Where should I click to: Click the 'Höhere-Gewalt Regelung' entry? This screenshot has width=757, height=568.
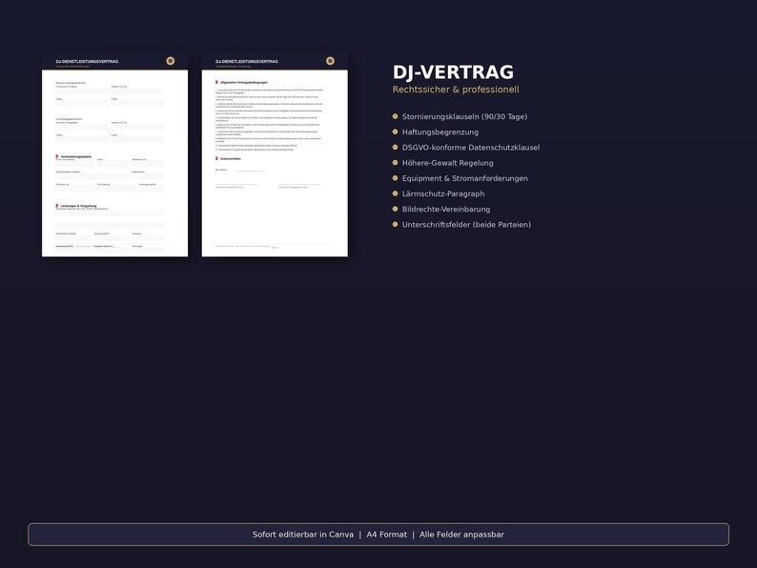tap(447, 163)
